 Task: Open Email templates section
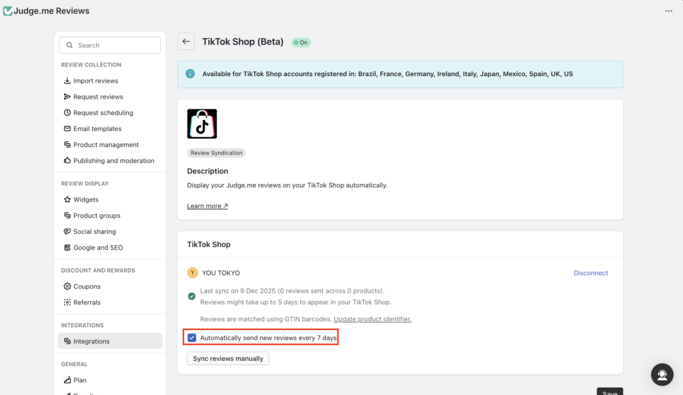coord(97,129)
